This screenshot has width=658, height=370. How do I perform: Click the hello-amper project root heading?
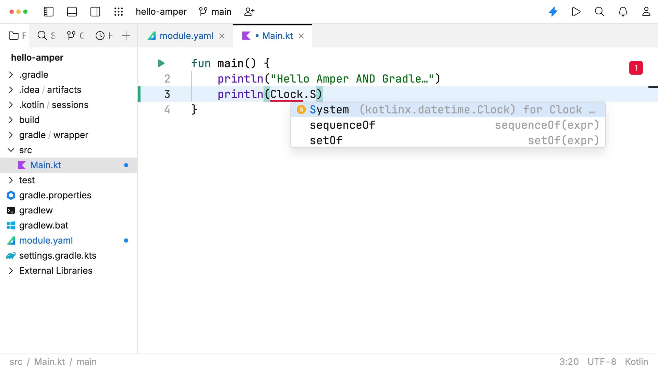37,58
